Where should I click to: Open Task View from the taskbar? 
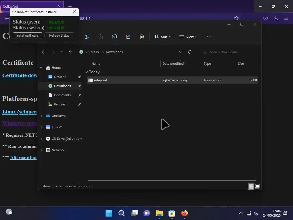134,213
